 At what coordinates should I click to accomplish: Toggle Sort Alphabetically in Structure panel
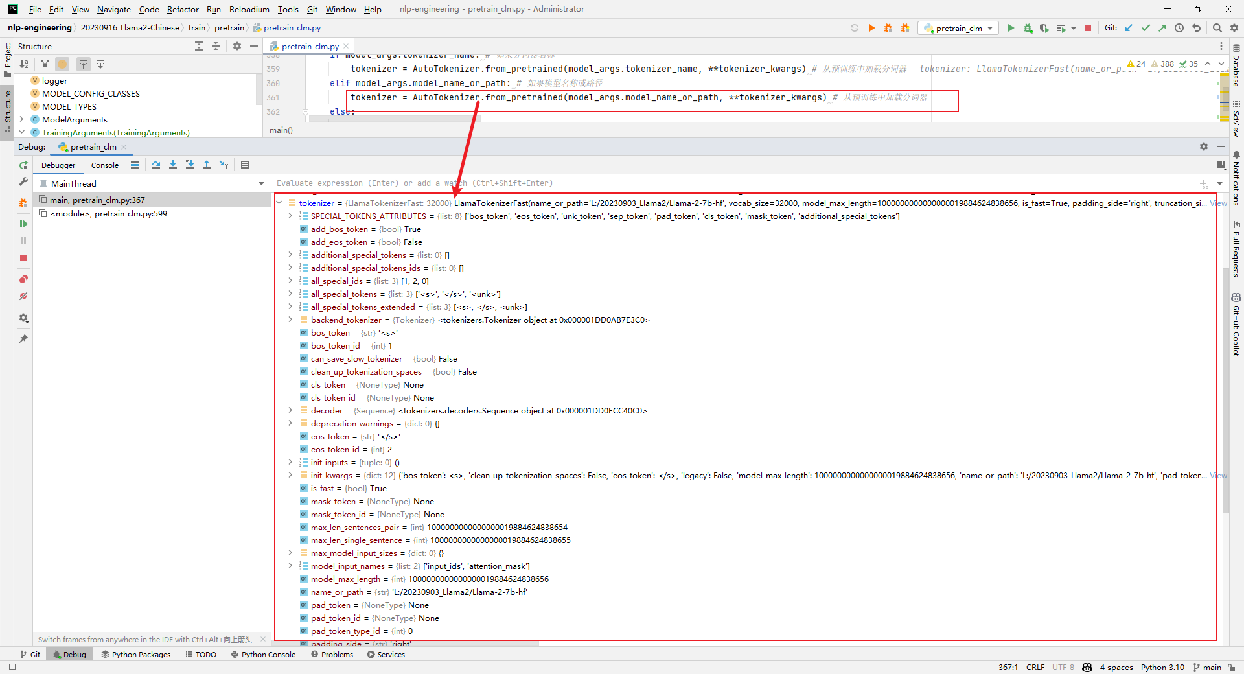[24, 64]
